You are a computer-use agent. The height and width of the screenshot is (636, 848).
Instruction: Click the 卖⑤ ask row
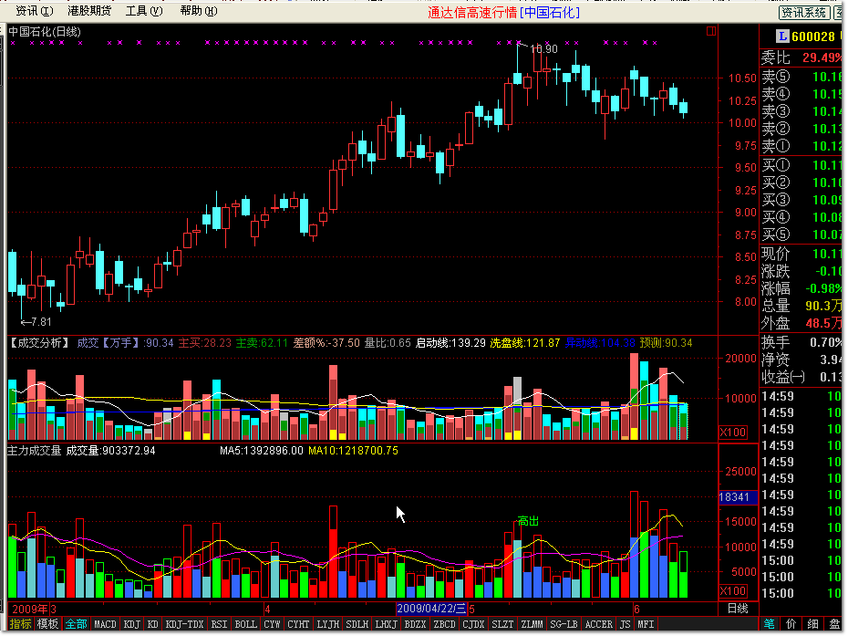(x=801, y=77)
